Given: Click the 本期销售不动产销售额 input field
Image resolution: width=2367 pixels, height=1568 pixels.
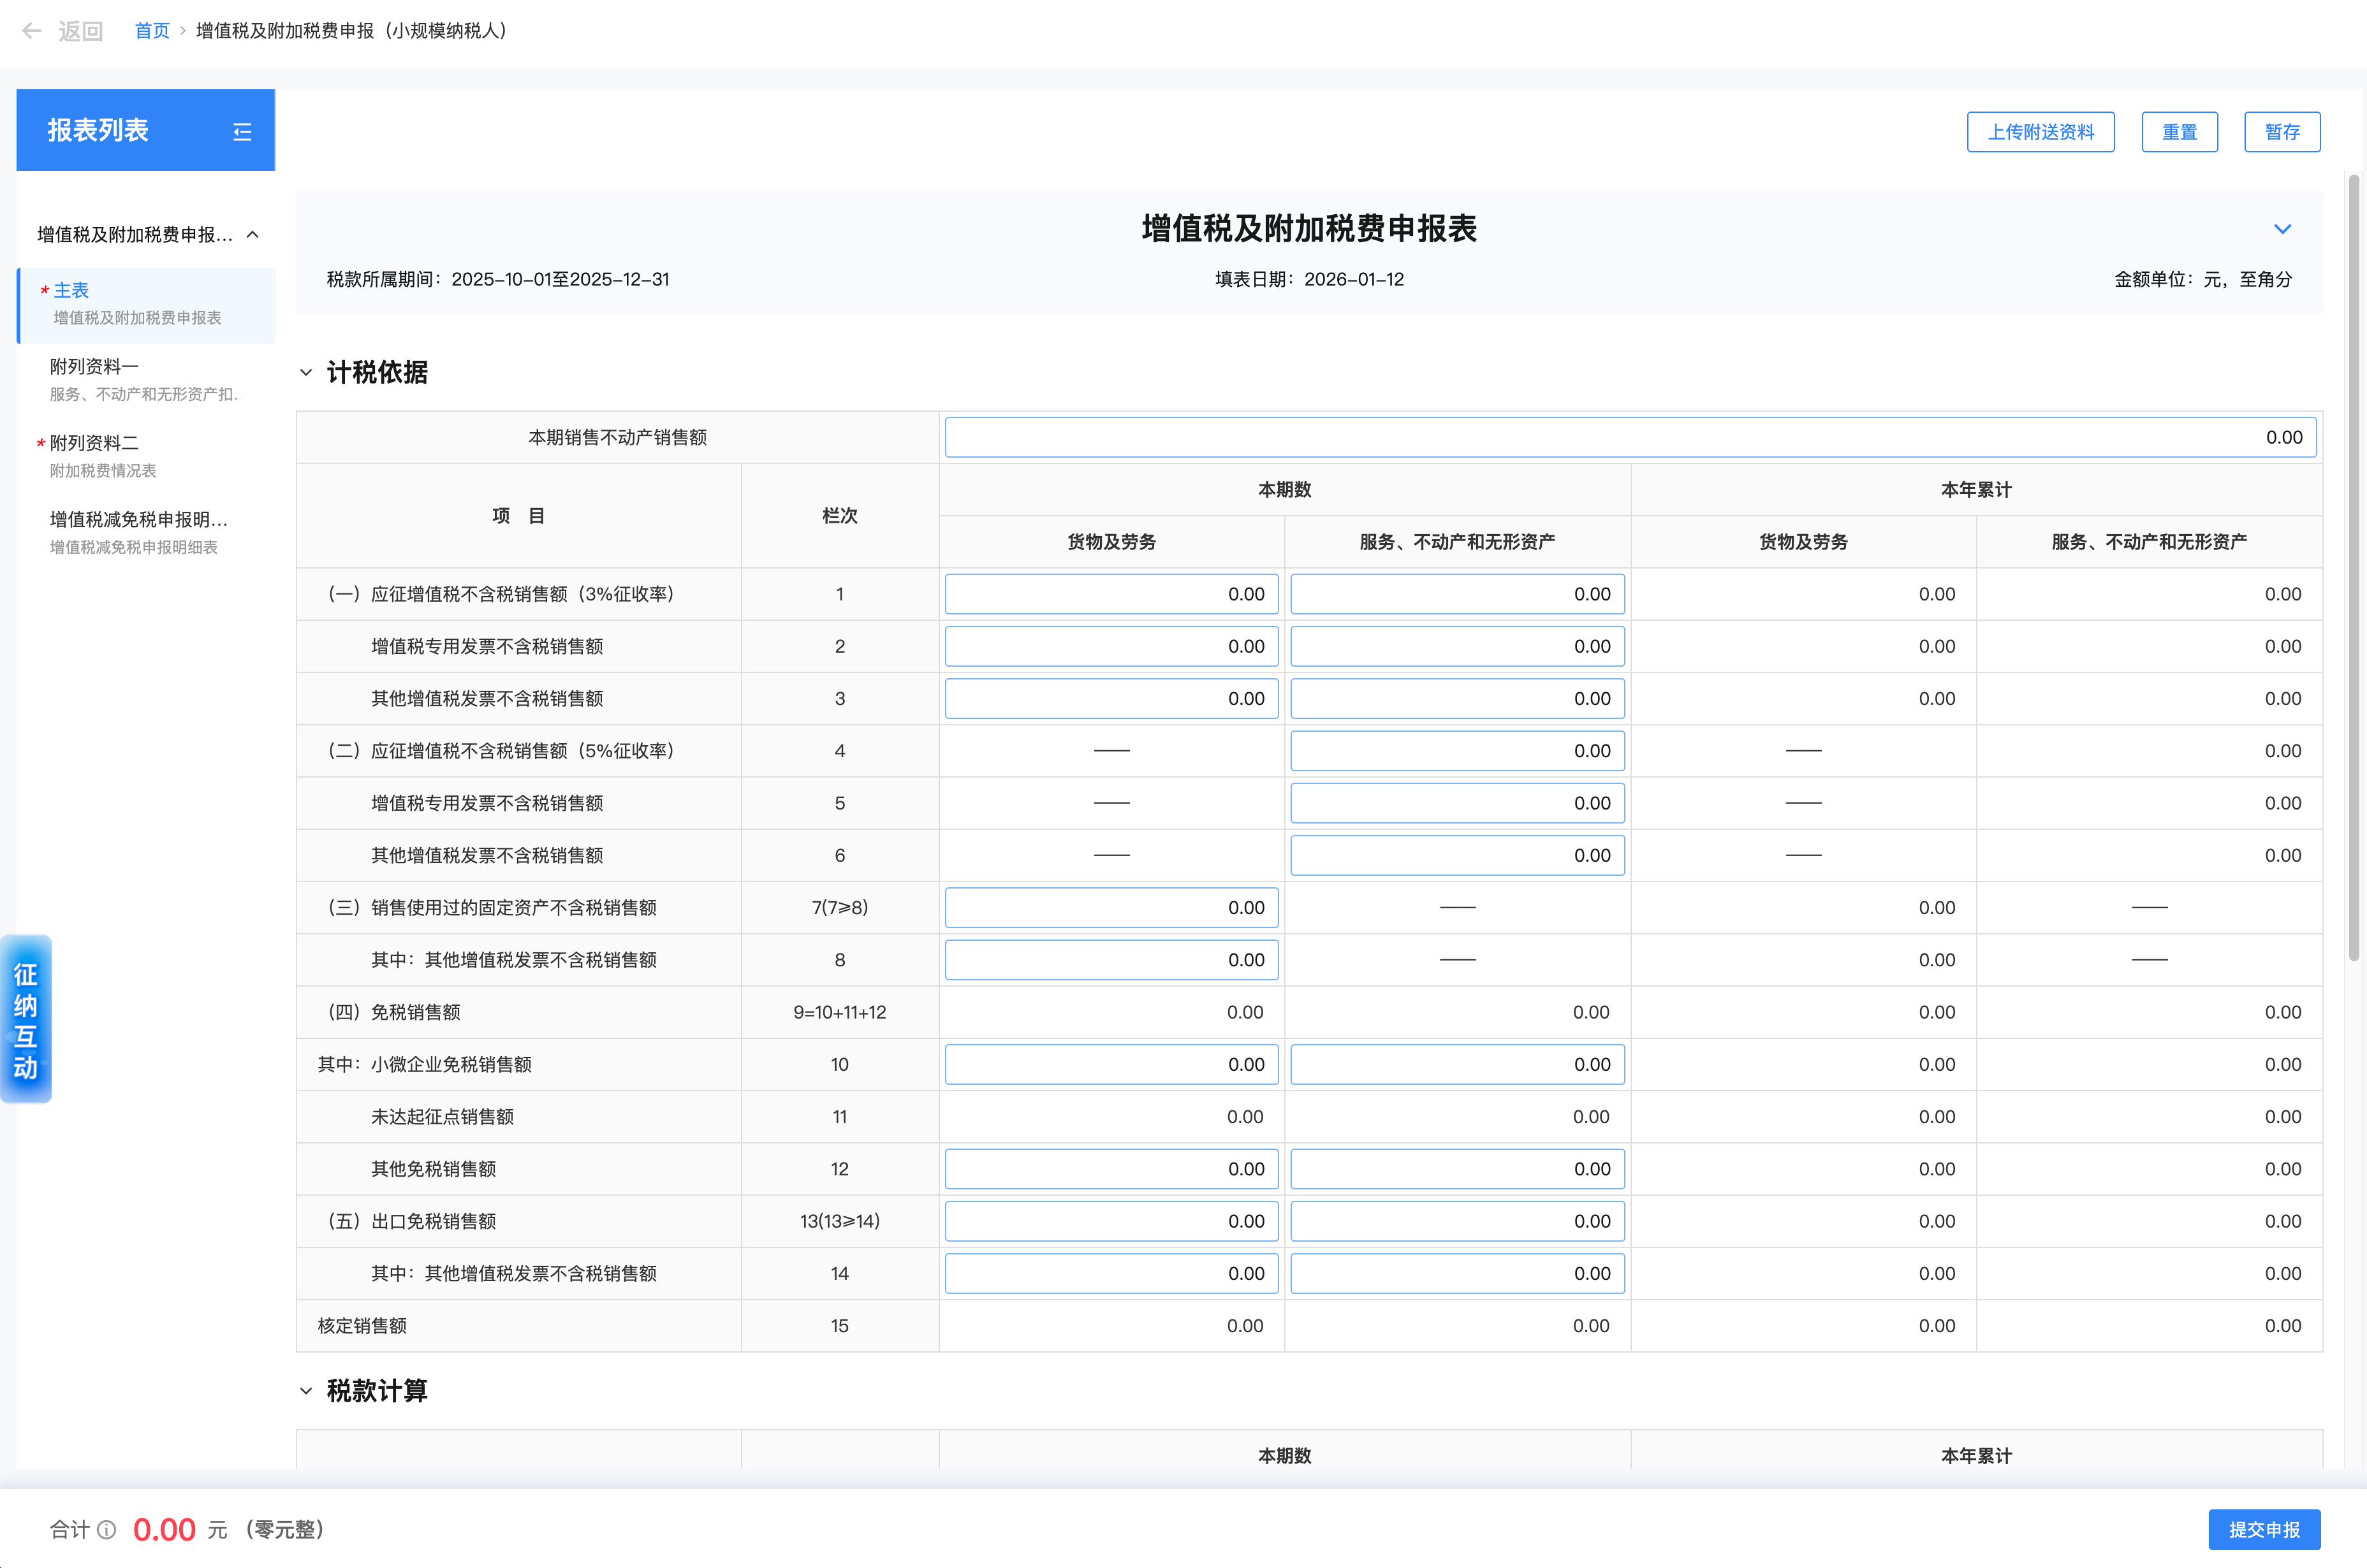Looking at the screenshot, I should pos(1630,438).
